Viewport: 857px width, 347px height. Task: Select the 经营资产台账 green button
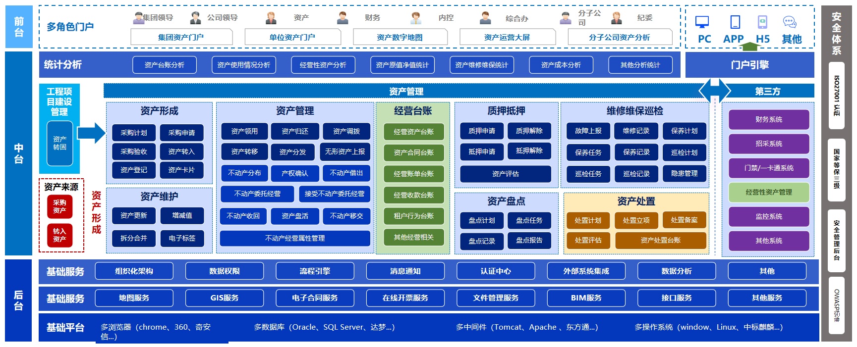click(x=413, y=132)
